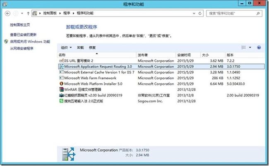Click the 卸载或更改程序 heading
The width and height of the screenshot is (269, 166).
(x=82, y=27)
